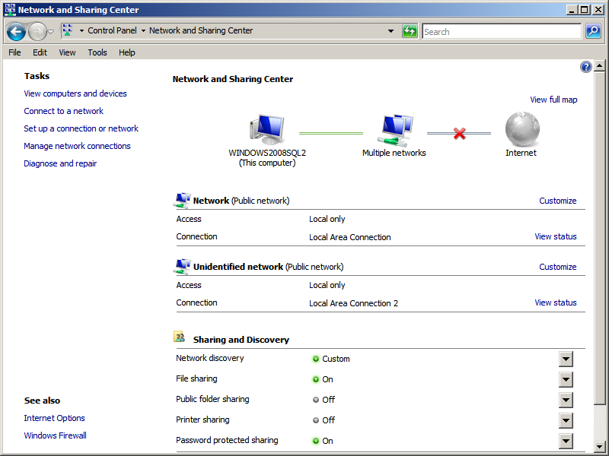
Task: Click the Back navigation arrow button
Action: click(x=16, y=31)
